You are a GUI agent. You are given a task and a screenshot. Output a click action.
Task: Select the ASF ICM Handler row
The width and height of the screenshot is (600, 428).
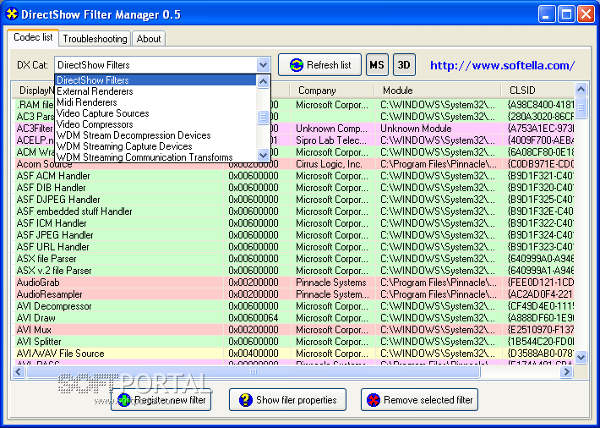click(293, 223)
